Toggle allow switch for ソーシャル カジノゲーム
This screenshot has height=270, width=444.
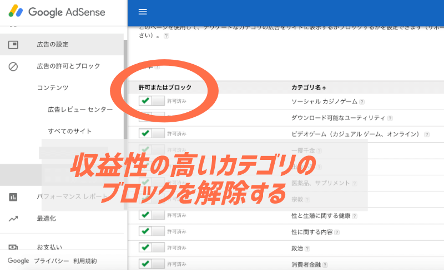[152, 101]
